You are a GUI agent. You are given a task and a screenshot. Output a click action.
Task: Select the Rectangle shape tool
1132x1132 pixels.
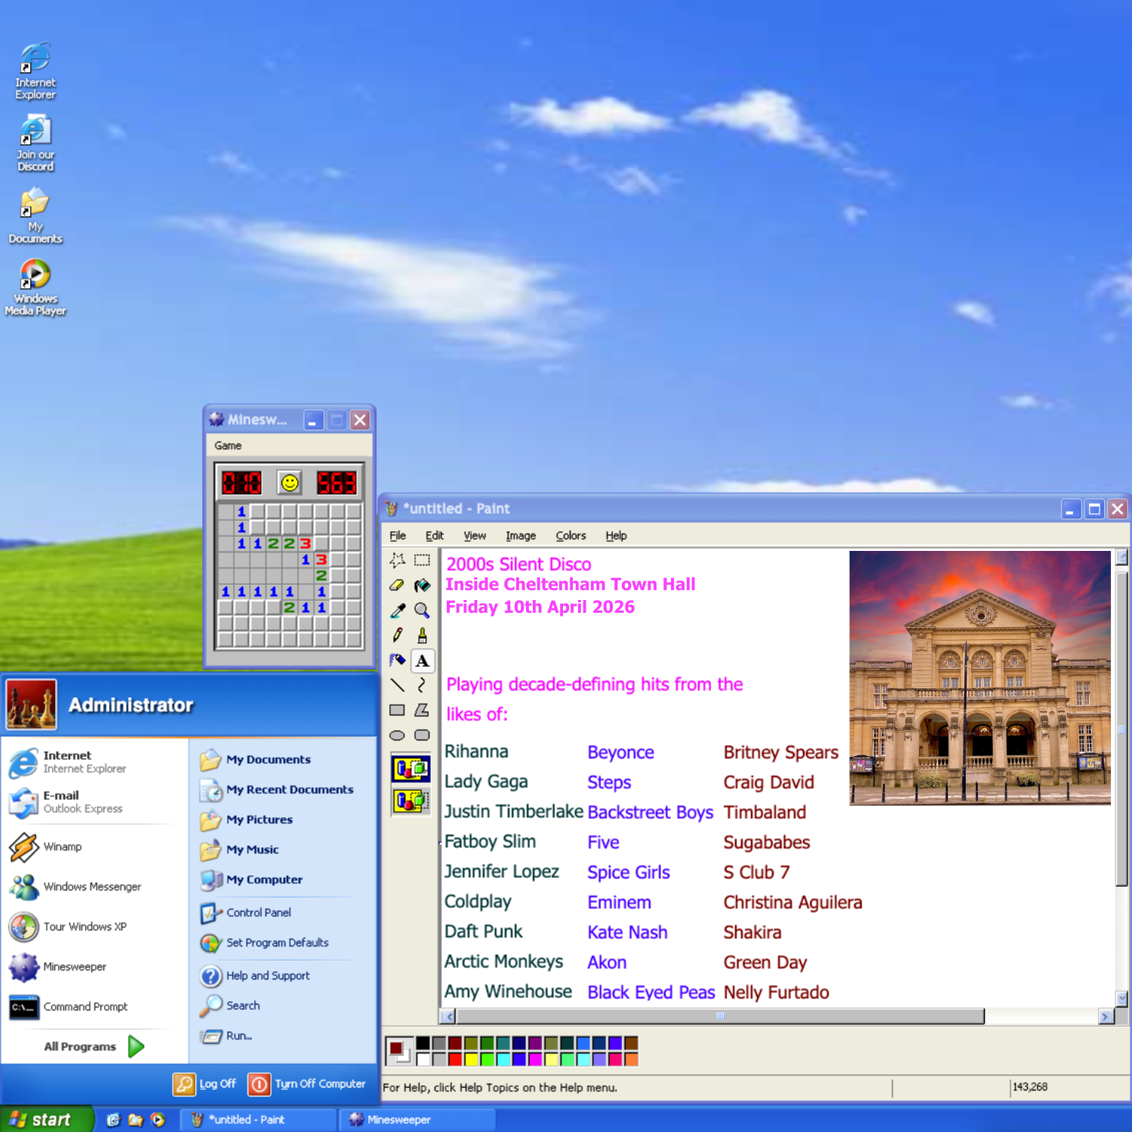pyautogui.click(x=398, y=710)
